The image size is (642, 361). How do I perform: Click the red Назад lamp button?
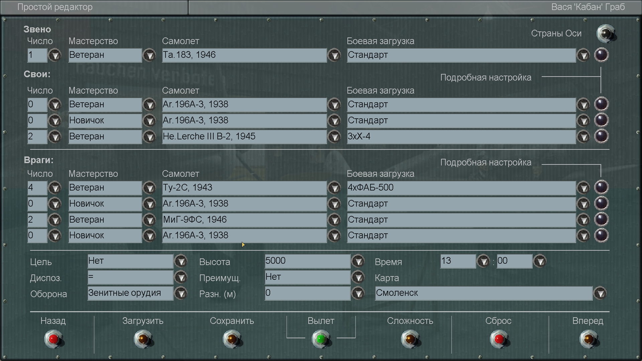[53, 339]
